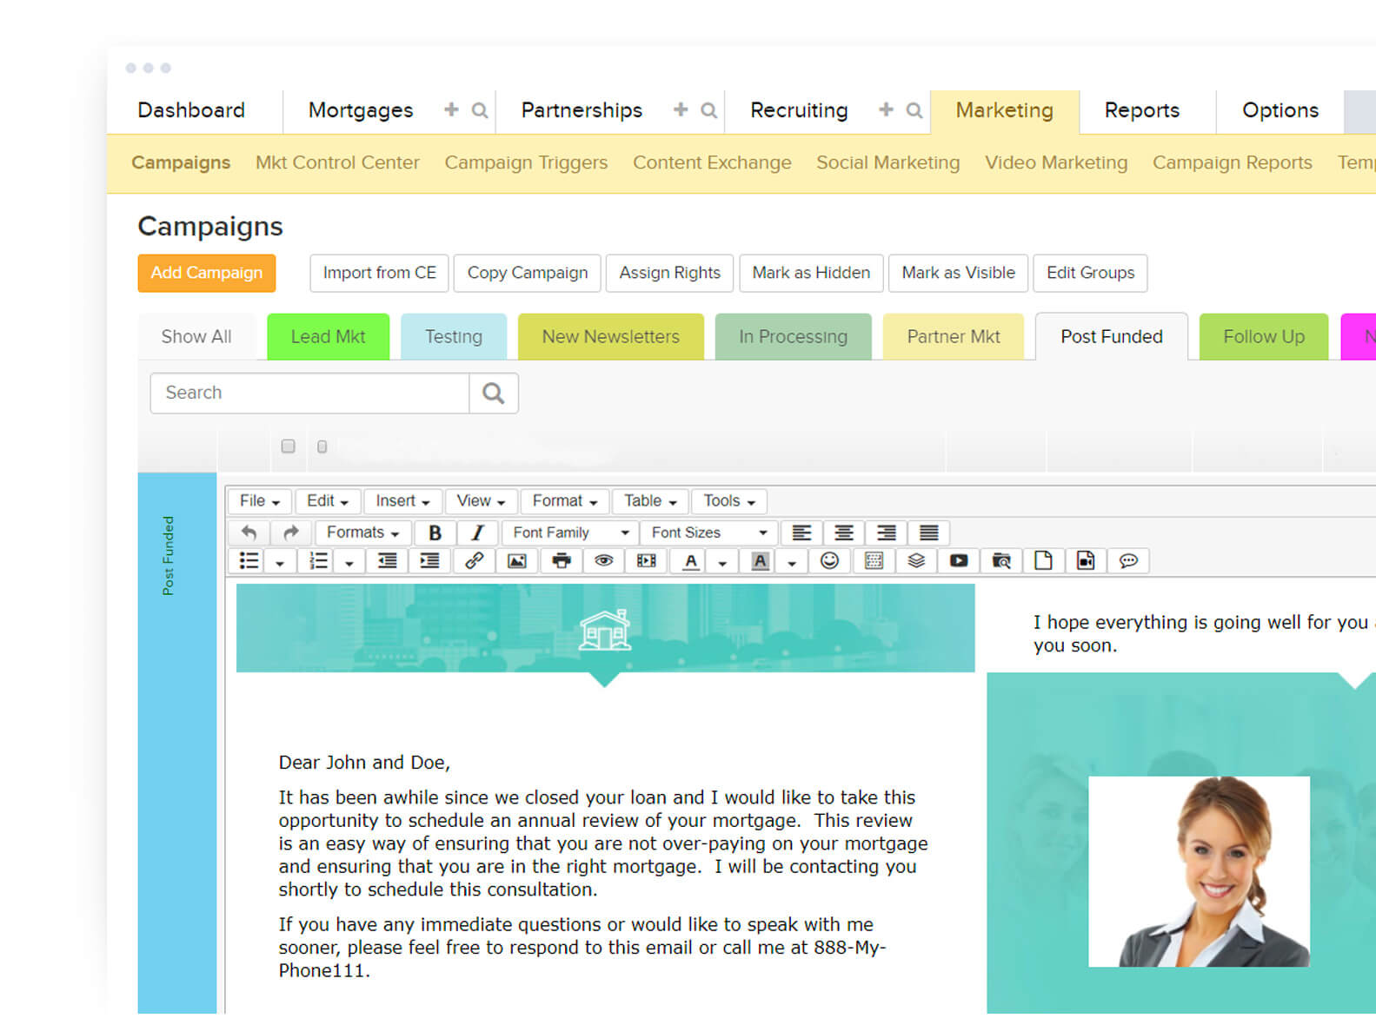This screenshot has height=1025, width=1376.
Task: Click the print icon in editor
Action: [562, 561]
